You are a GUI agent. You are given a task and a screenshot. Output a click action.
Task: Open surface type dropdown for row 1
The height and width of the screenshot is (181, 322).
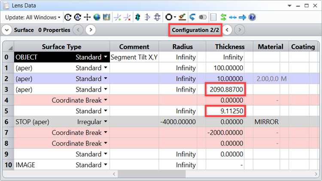click(106, 67)
